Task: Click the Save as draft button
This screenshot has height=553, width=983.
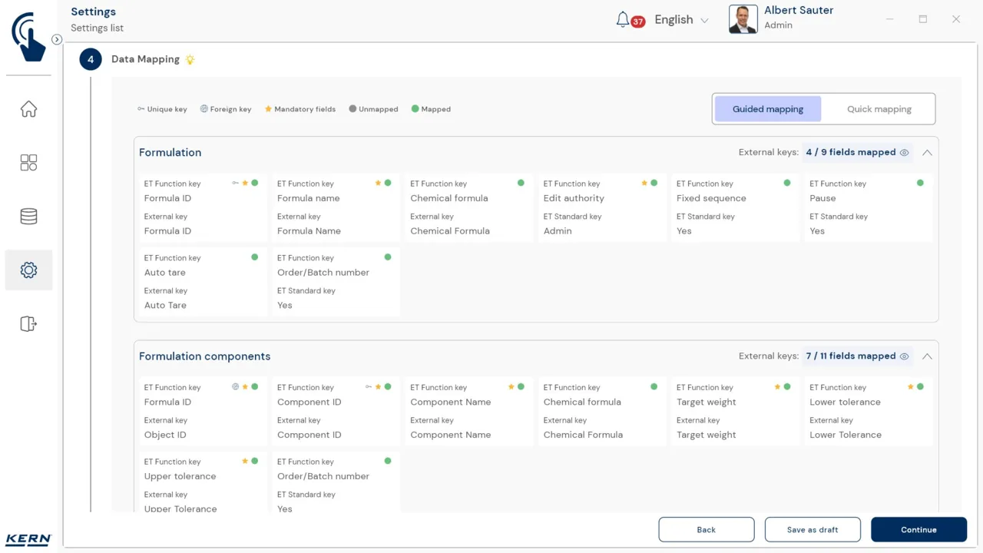Action: coord(813,530)
